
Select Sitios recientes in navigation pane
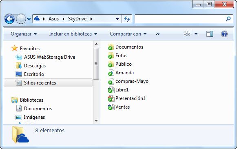tap(48, 83)
